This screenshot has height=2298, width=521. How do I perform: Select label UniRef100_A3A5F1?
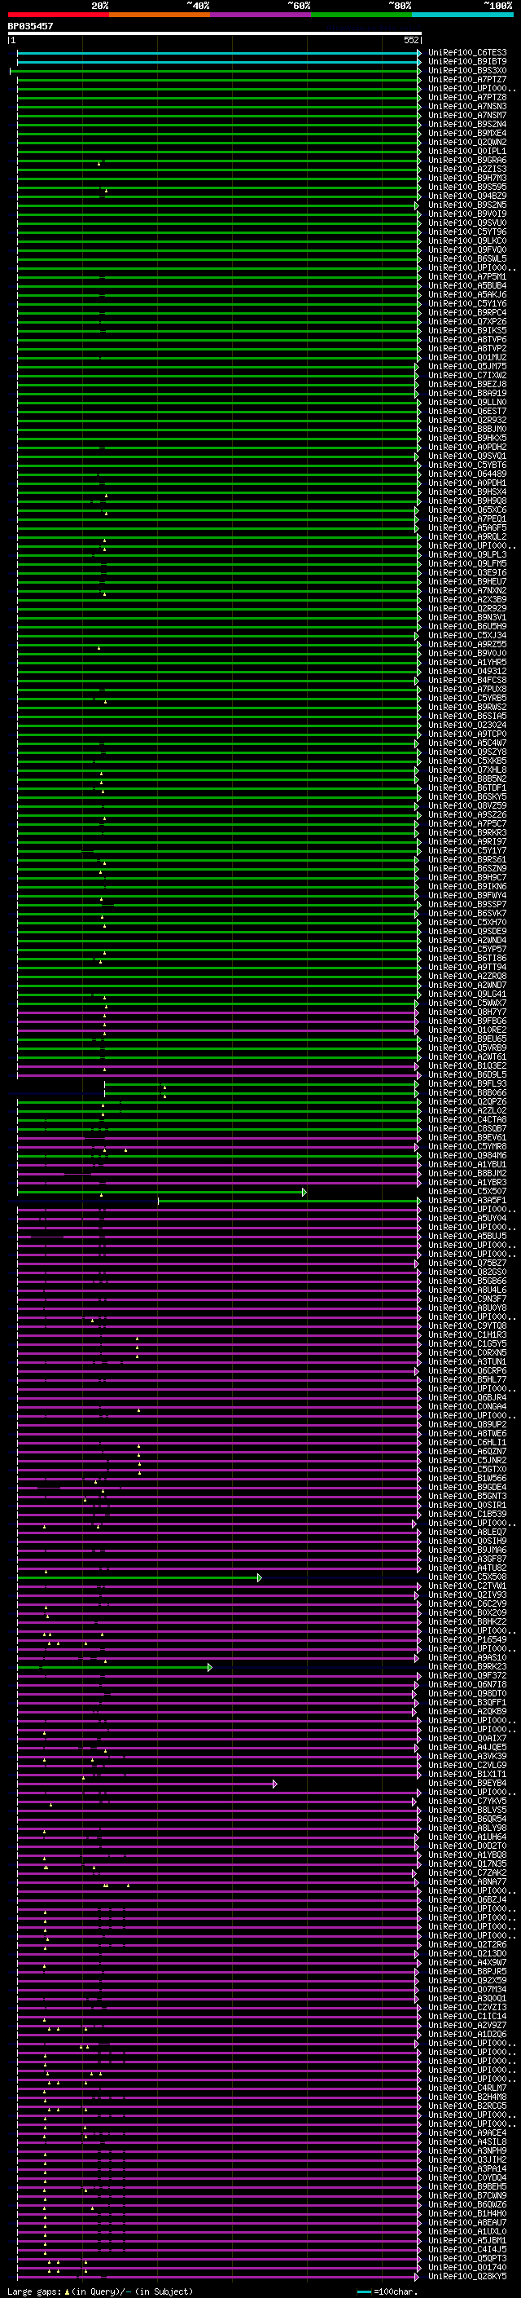pos(466,1200)
